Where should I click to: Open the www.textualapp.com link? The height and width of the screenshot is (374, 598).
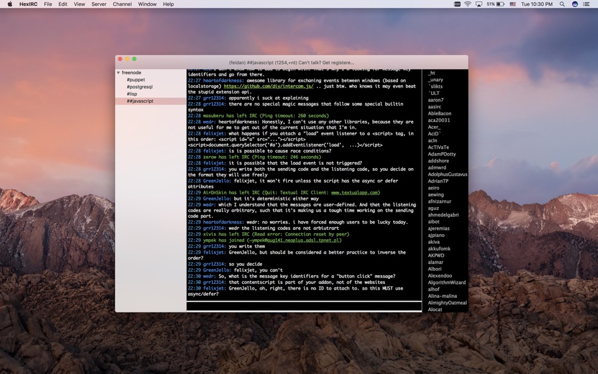tap(354, 193)
